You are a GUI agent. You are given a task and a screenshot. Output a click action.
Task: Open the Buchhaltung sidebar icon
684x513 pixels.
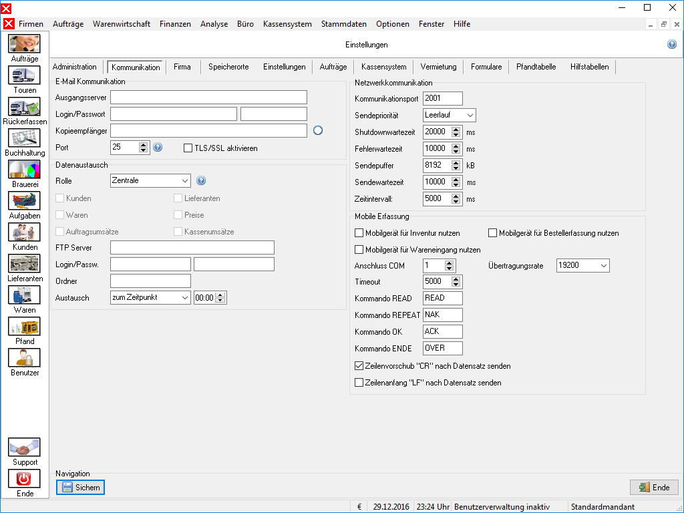[25, 138]
